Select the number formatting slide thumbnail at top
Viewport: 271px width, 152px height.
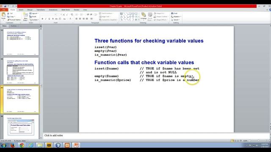pyautogui.click(x=21, y=42)
